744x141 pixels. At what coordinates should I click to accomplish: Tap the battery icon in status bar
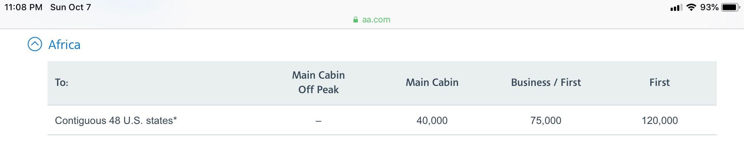click(x=731, y=7)
